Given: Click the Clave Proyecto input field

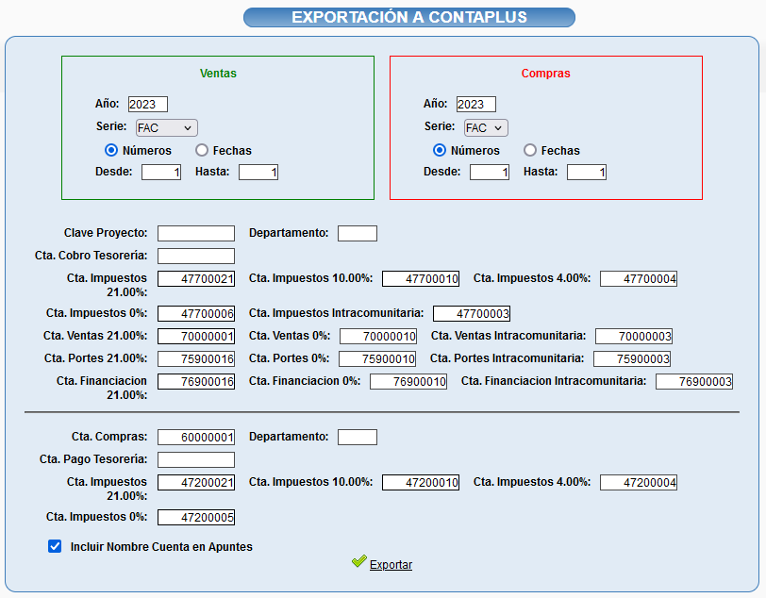Looking at the screenshot, I should pos(196,234).
